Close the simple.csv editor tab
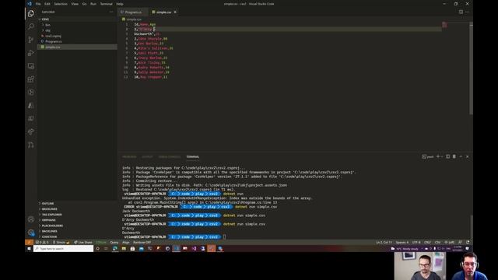This screenshot has height=280, width=498. point(175,12)
